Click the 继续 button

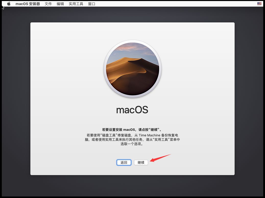(x=141, y=162)
